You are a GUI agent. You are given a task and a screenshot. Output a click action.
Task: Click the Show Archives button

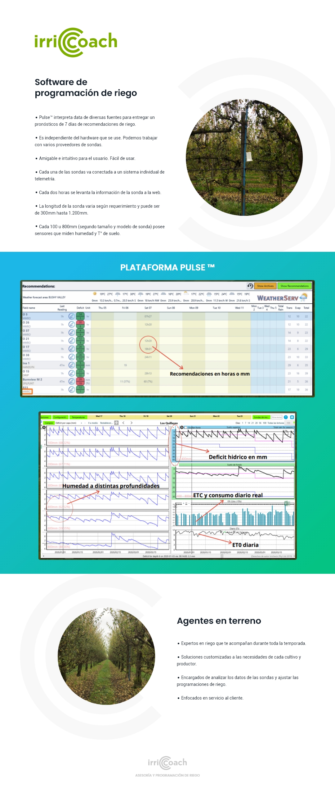265,286
